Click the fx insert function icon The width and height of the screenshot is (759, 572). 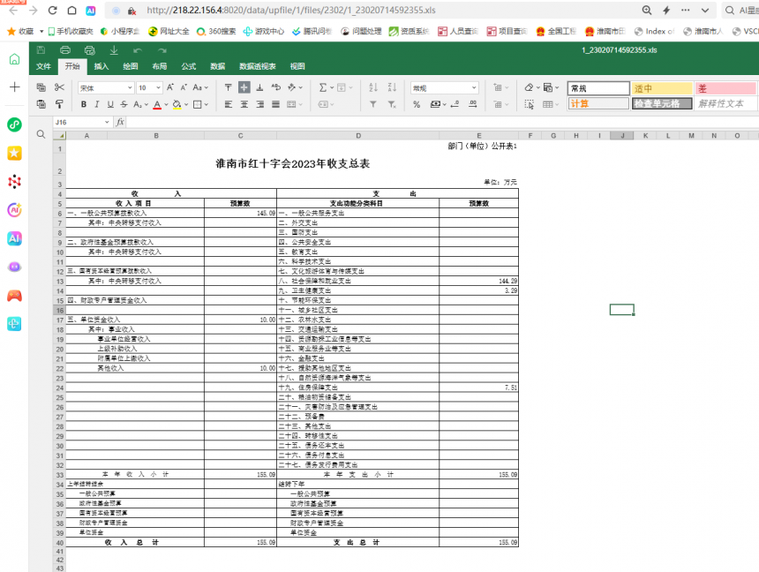[120, 122]
